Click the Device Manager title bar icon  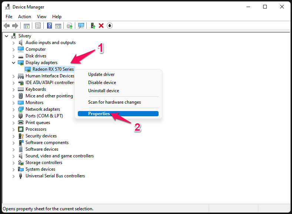click(8, 7)
